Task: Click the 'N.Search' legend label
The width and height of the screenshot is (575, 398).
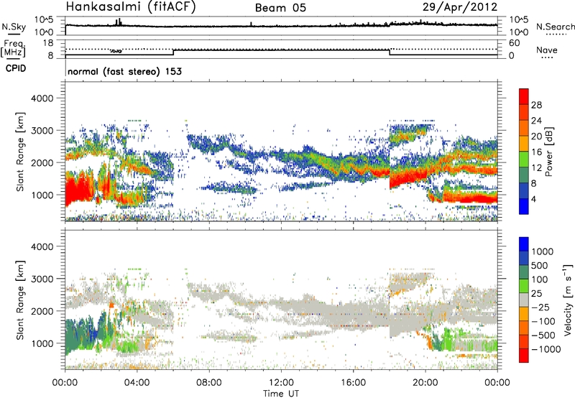Action: pyautogui.click(x=555, y=27)
